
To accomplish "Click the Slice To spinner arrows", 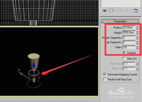I will pyautogui.click(x=137, y=69).
